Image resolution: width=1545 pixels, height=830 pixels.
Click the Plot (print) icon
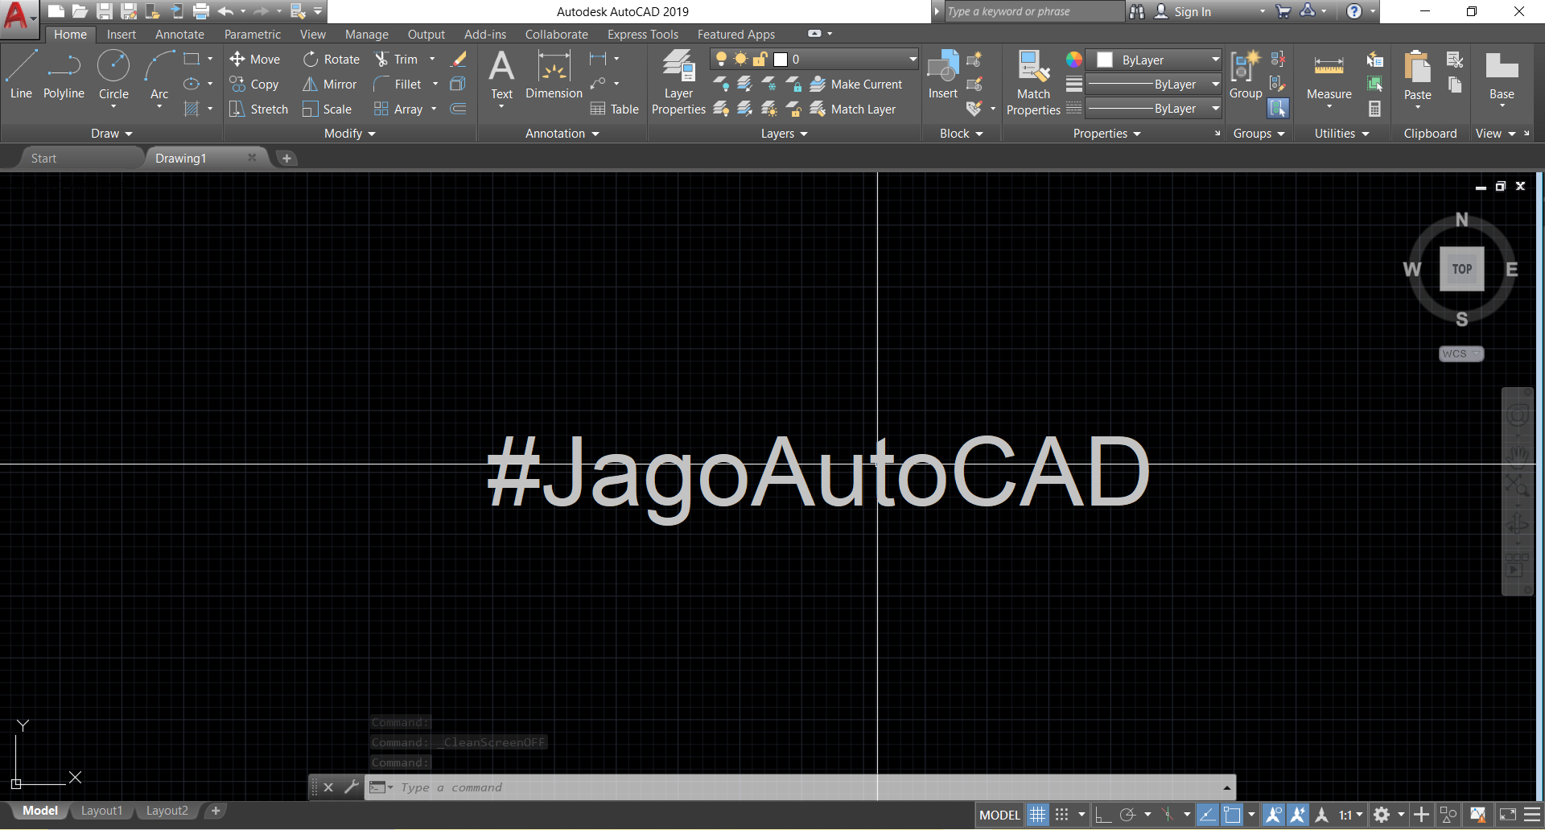(201, 11)
